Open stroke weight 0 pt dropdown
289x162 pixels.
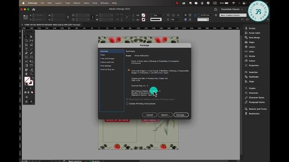(x=163, y=15)
